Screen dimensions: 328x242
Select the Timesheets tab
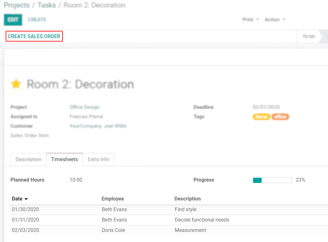click(x=64, y=160)
